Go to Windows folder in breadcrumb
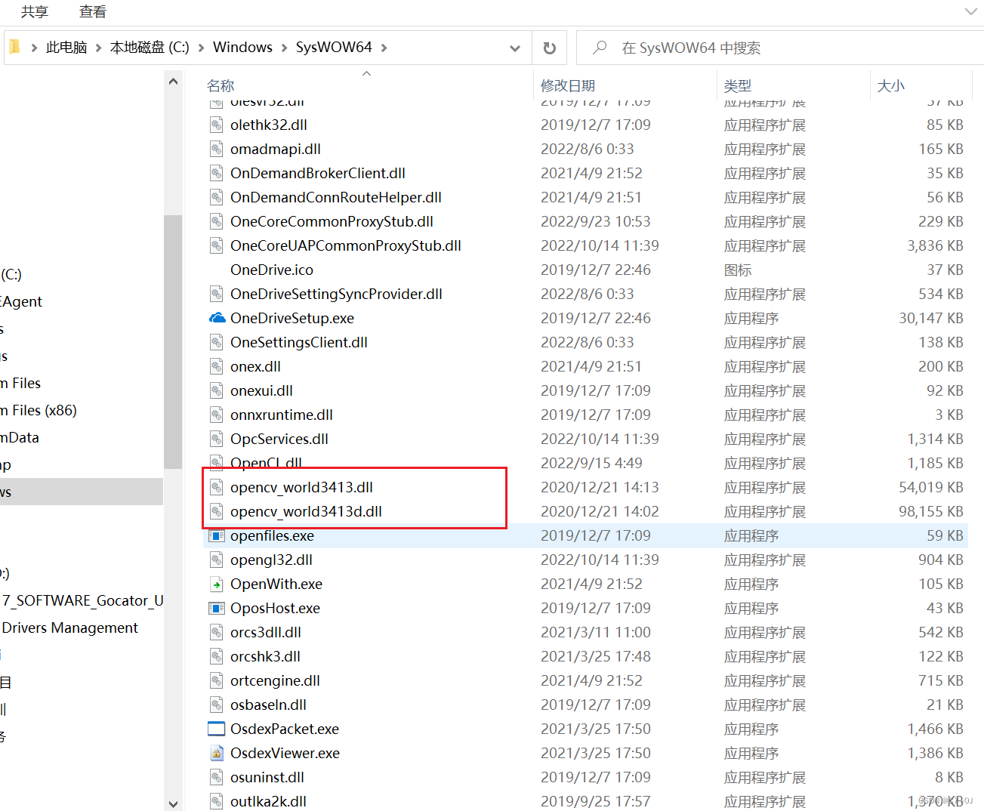This screenshot has width=984, height=811. 242,48
